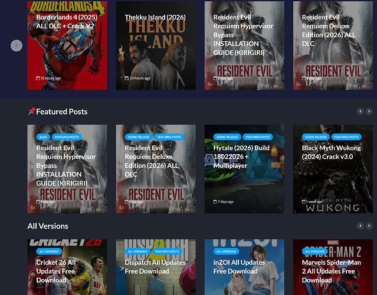Open top-row Resident Evil Hypervisor Bypass guide
The width and height of the screenshot is (377, 295).
243,35
